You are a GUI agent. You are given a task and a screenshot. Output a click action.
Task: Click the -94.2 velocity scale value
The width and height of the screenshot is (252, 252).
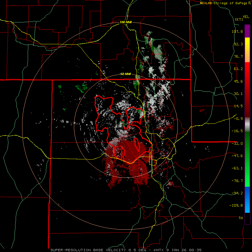(x=237, y=193)
